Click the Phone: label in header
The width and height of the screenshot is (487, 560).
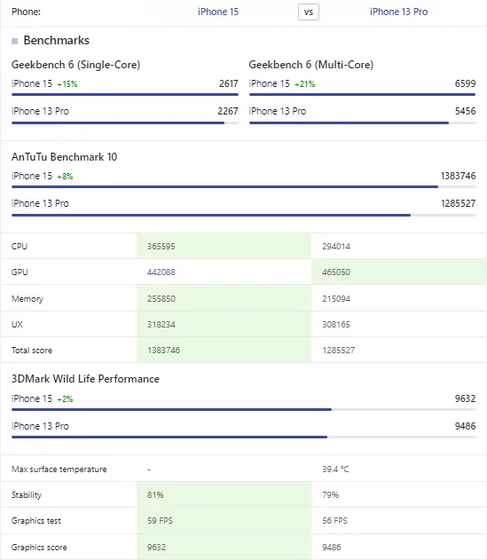click(26, 12)
